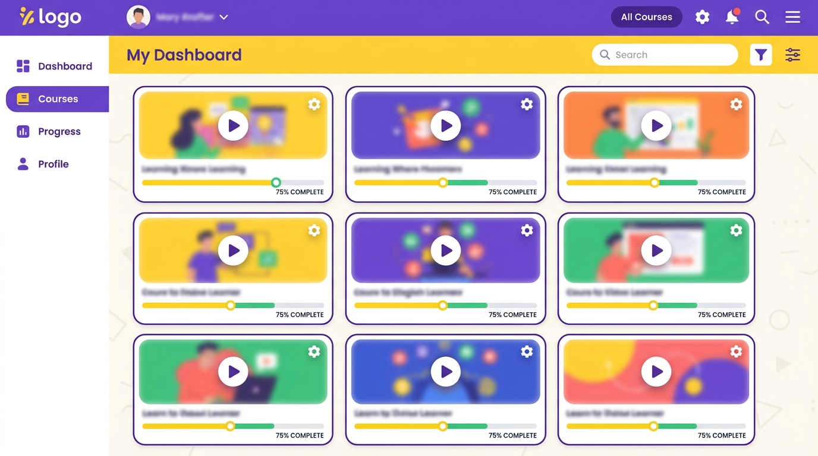Open settings gear in the top bar

[702, 17]
